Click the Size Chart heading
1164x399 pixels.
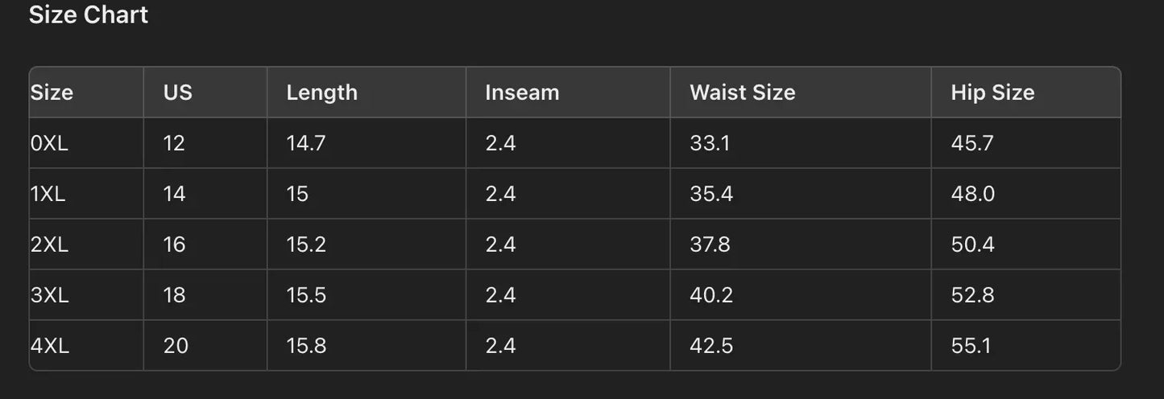click(x=89, y=15)
